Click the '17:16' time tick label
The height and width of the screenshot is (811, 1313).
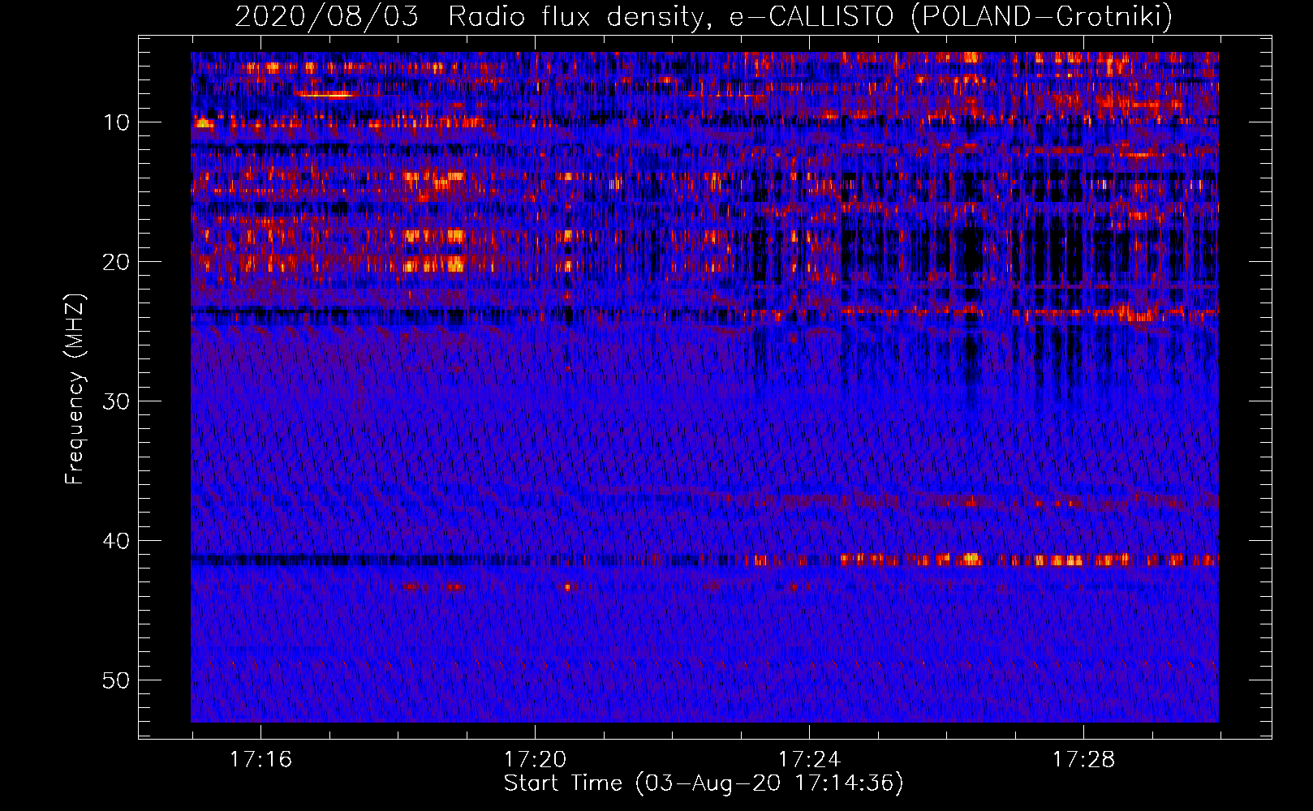click(x=260, y=760)
